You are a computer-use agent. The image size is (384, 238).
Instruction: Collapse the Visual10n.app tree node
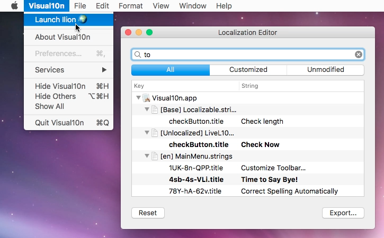(x=138, y=98)
